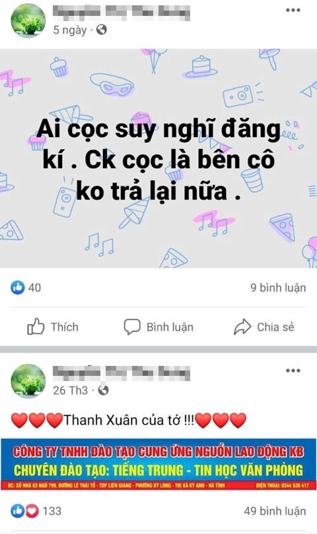The height and width of the screenshot is (534, 317).
Task: Open the three-dot menu on the first post
Action: (293, 10)
